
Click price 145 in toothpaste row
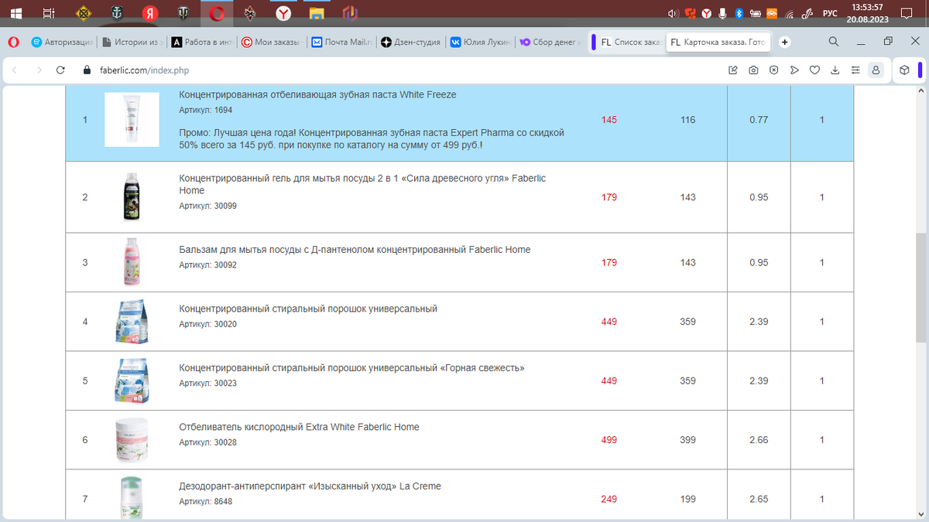tap(609, 120)
